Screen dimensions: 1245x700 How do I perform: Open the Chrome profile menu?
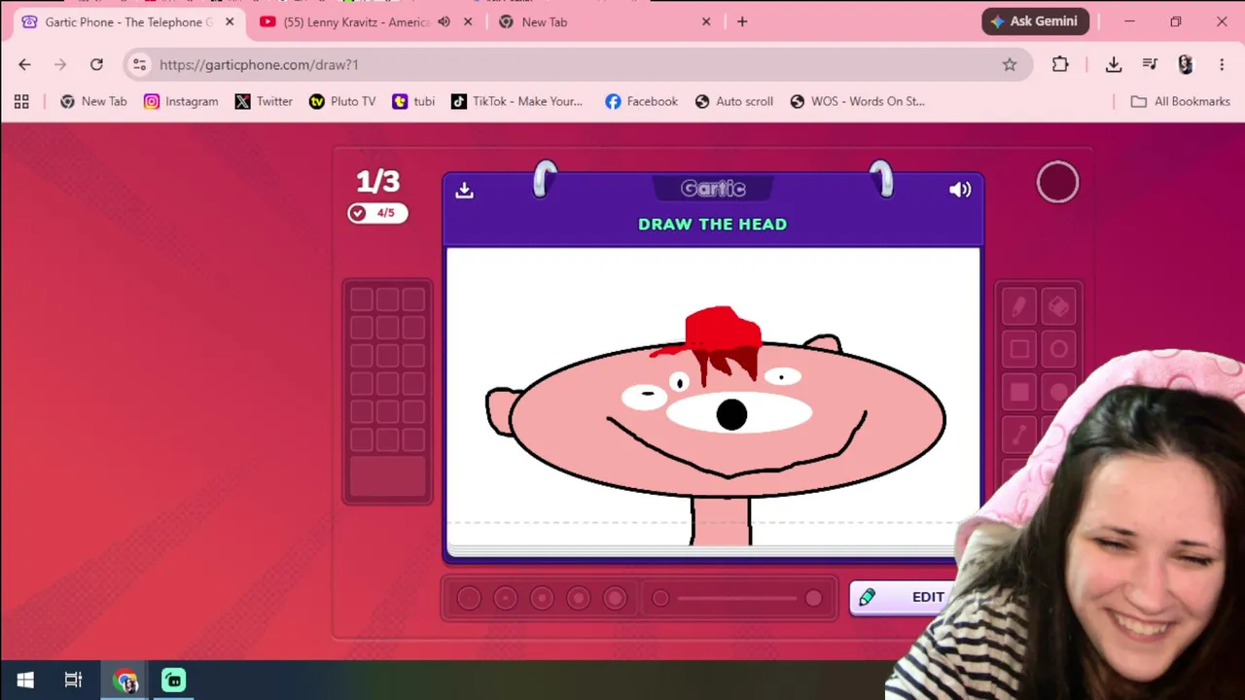pos(1186,64)
